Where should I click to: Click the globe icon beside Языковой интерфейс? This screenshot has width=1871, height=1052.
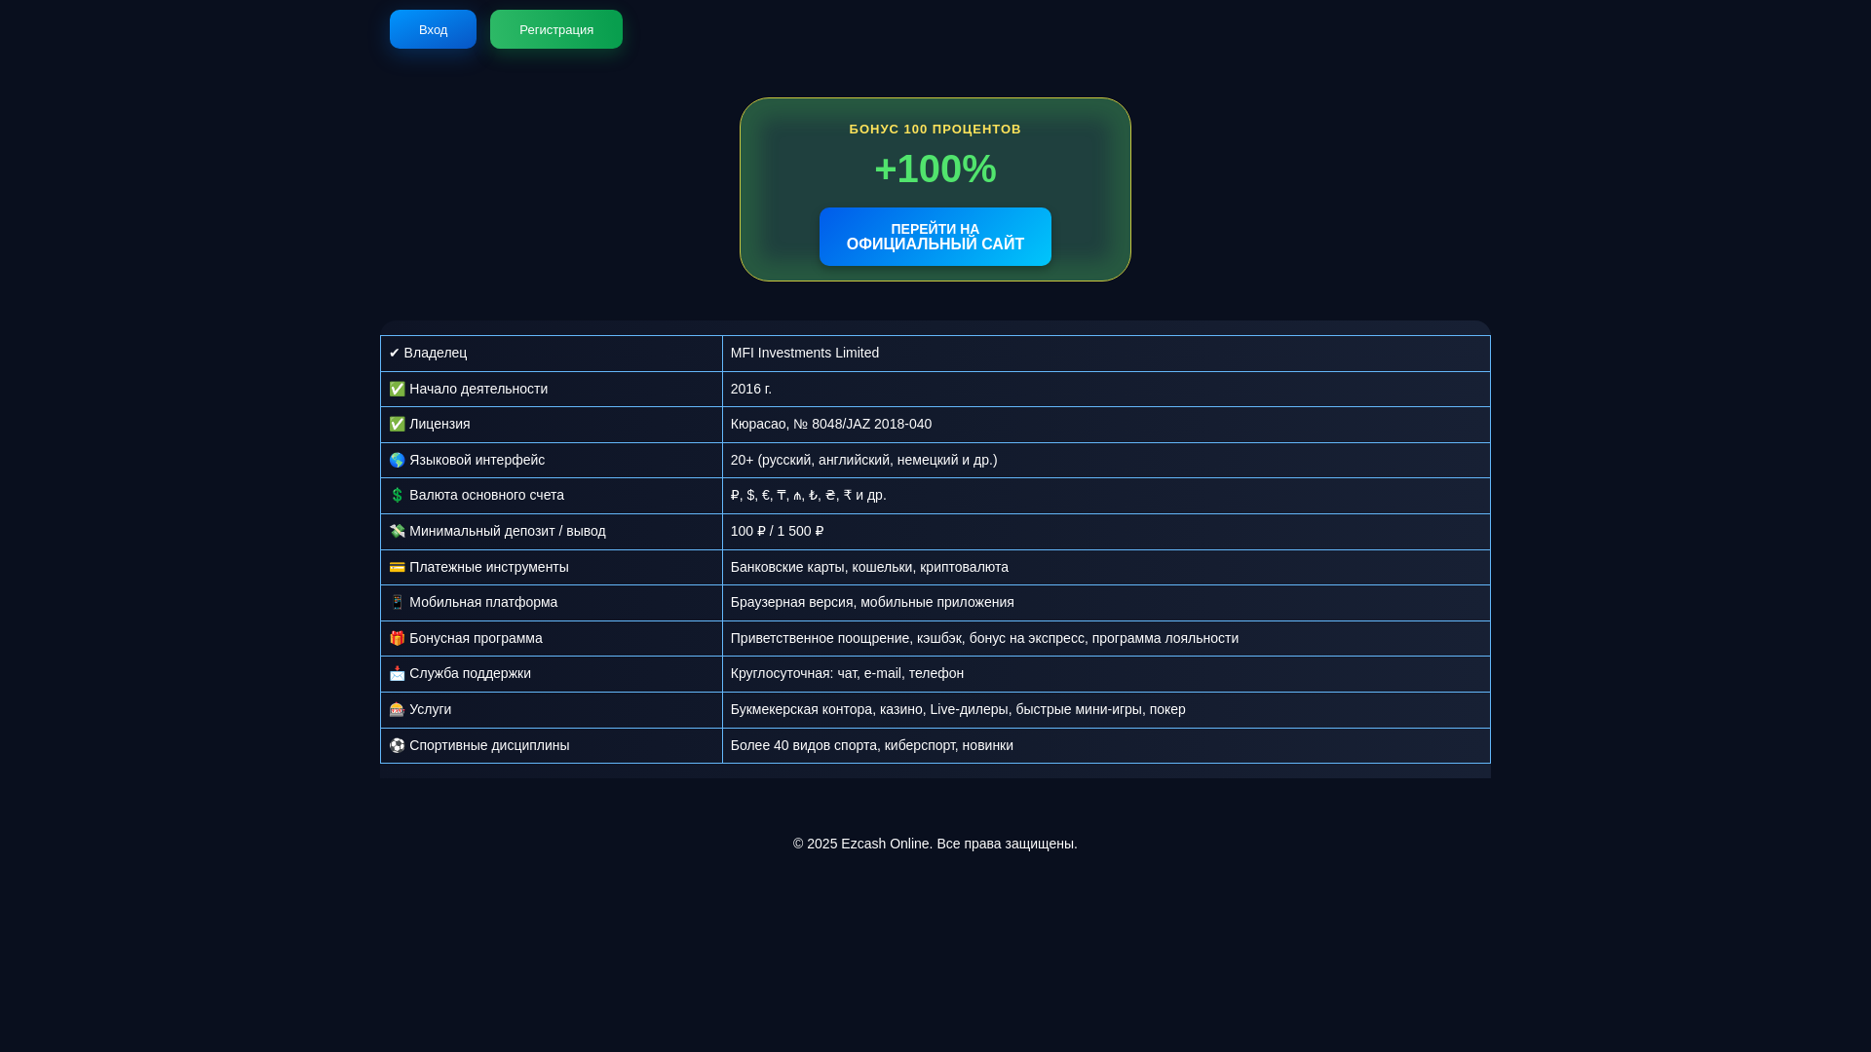coord(397,460)
